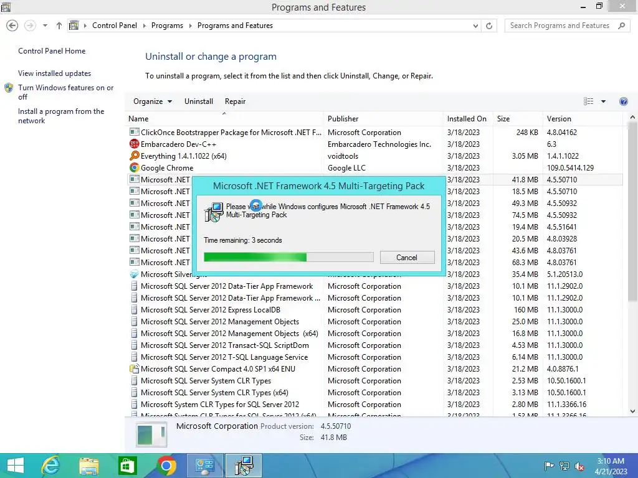This screenshot has width=638, height=478.
Task: Click the Forward navigation arrow
Action: 30,26
